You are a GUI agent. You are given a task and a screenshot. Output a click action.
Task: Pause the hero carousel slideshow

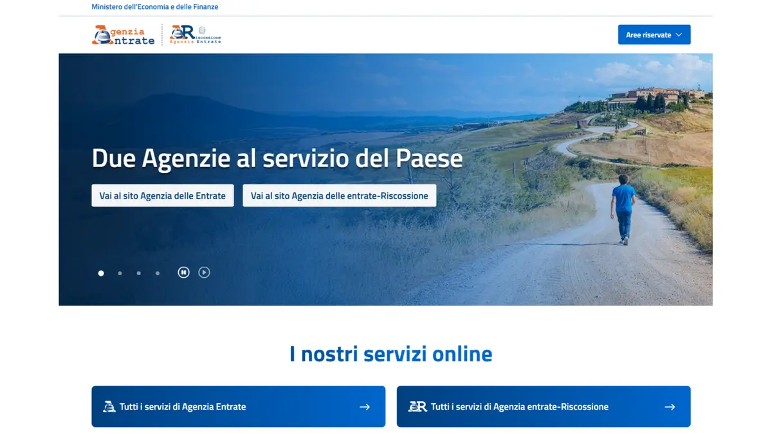pos(184,273)
